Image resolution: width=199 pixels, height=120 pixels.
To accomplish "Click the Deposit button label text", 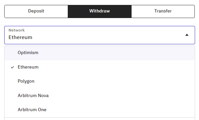I will (x=36, y=11).
